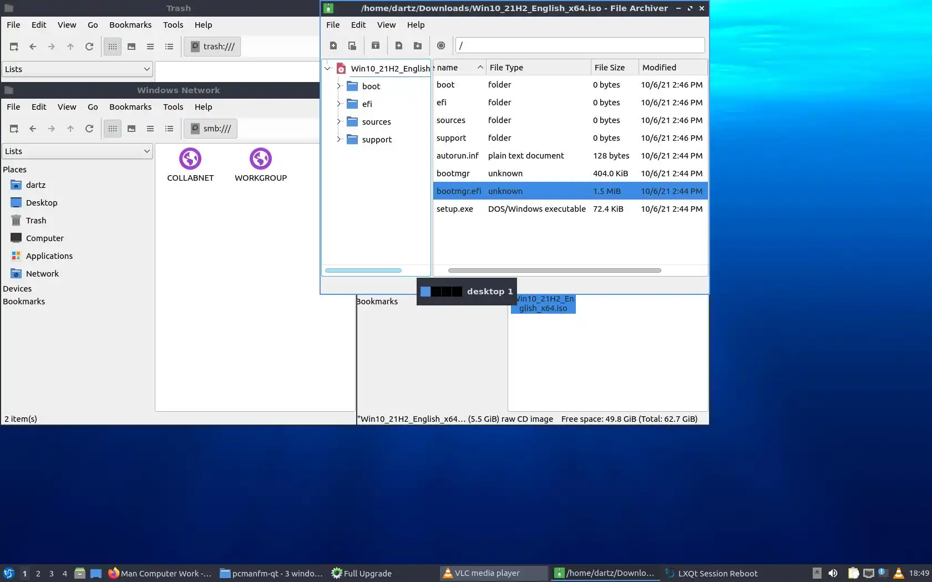Select Computer in the Places sidebar
Viewport: 932px width, 582px height.
click(x=45, y=238)
